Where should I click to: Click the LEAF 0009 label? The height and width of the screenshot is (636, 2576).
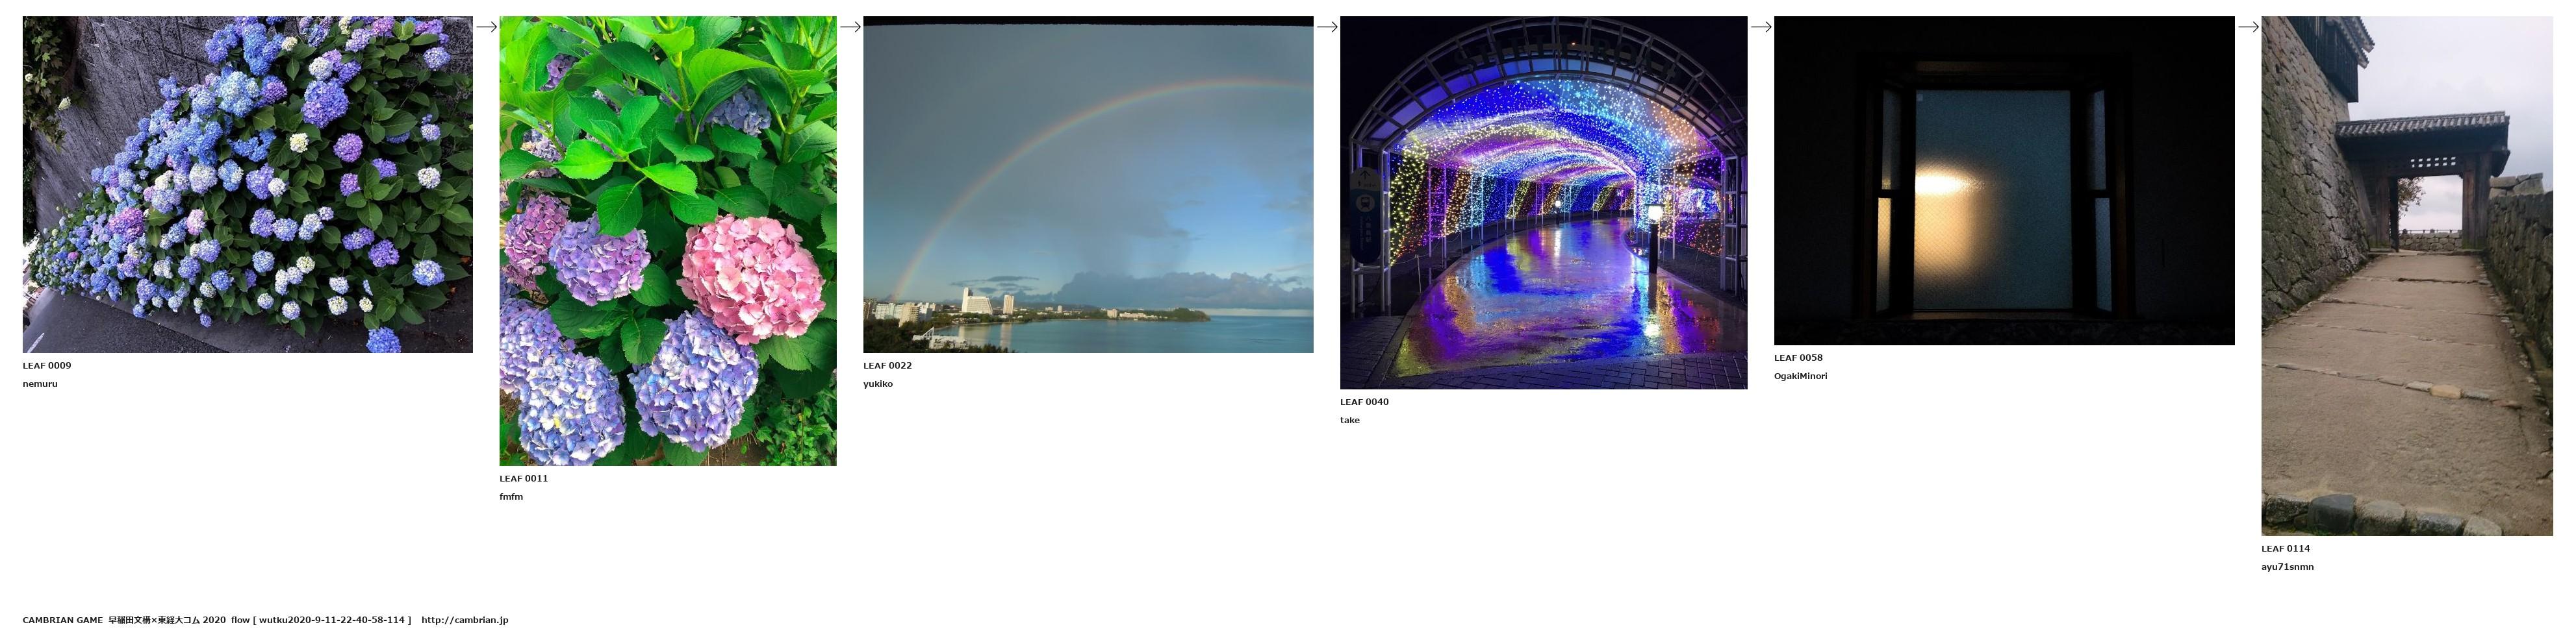[x=47, y=365]
